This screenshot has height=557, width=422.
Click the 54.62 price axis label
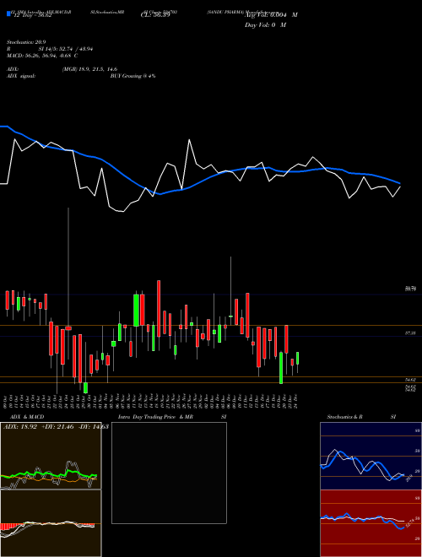(410, 380)
